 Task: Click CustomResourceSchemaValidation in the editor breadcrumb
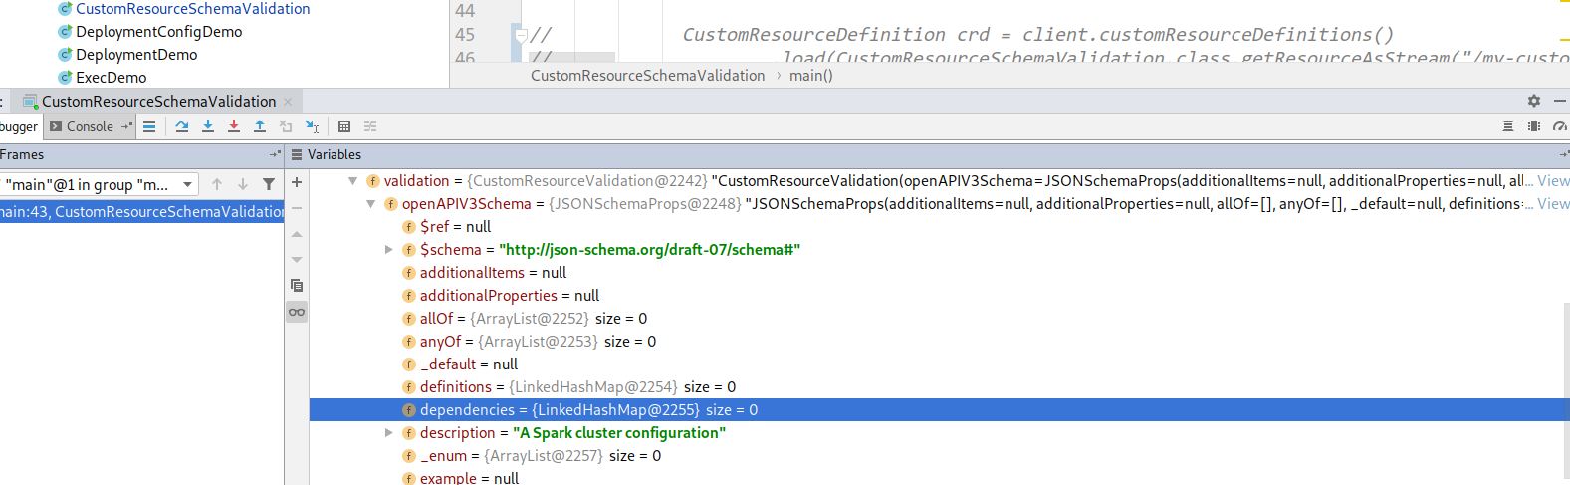tap(648, 76)
